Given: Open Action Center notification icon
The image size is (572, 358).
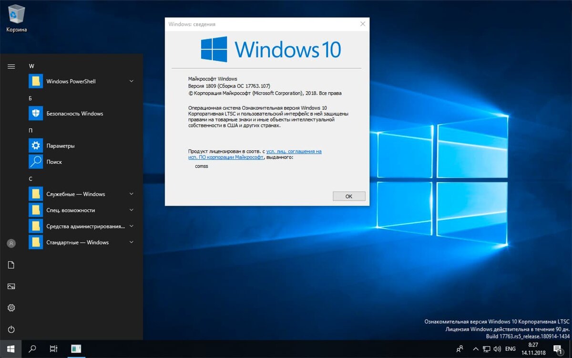Looking at the screenshot, I should pos(557,349).
